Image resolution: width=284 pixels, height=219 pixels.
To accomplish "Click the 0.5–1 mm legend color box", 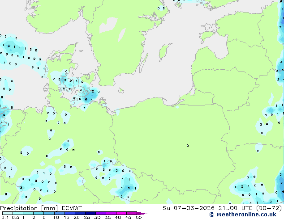I will tap(18, 213).
